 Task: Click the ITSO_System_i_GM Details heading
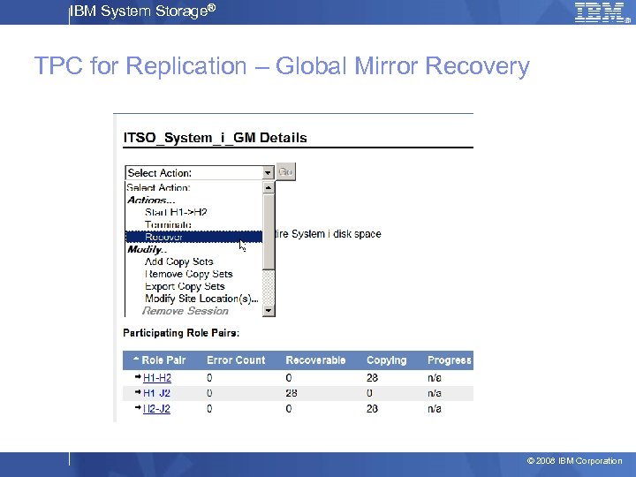tap(215, 138)
